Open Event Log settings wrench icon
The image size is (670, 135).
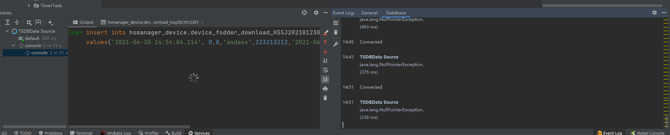point(336,44)
